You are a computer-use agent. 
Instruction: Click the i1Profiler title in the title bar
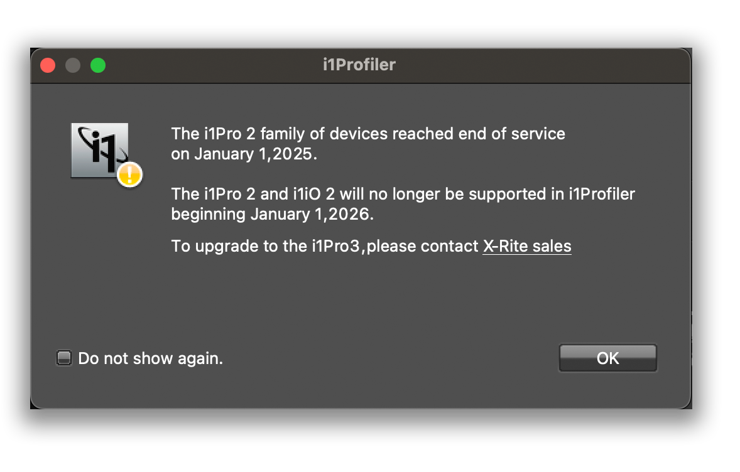(x=359, y=65)
